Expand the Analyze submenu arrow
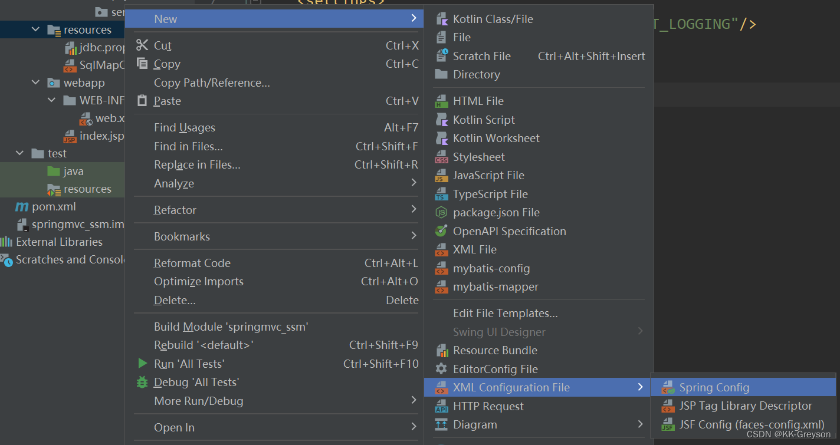This screenshot has height=445, width=840. coord(414,183)
